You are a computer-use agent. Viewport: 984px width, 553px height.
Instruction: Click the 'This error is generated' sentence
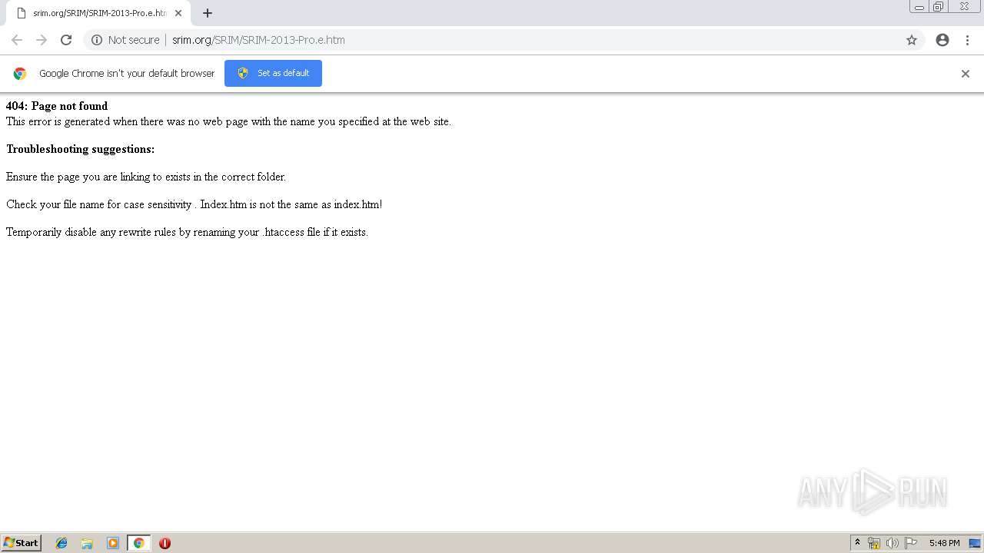point(228,121)
